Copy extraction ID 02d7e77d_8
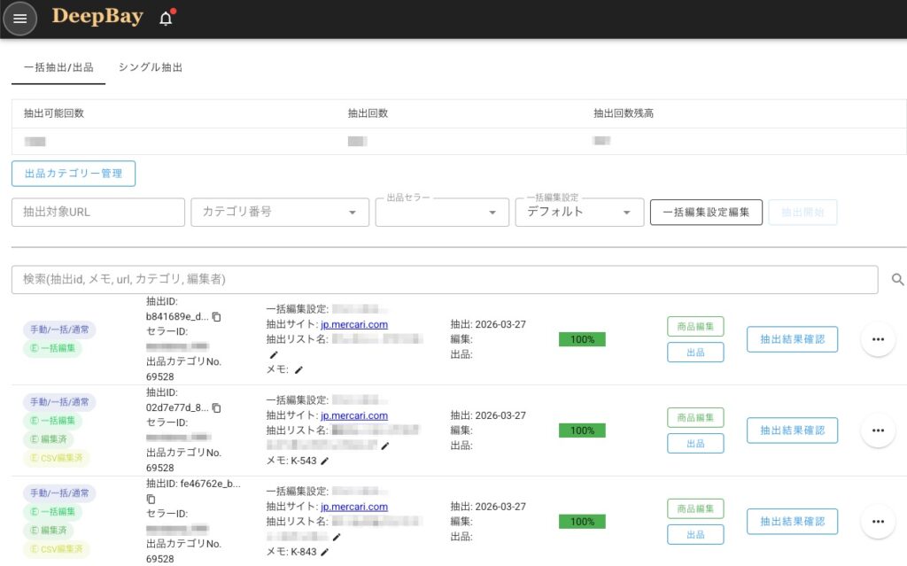 (x=217, y=407)
